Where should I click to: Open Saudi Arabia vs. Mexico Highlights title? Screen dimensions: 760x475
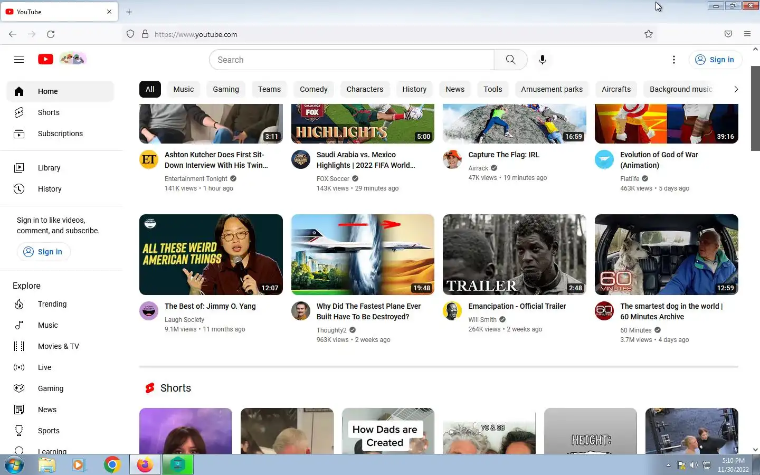(x=366, y=160)
